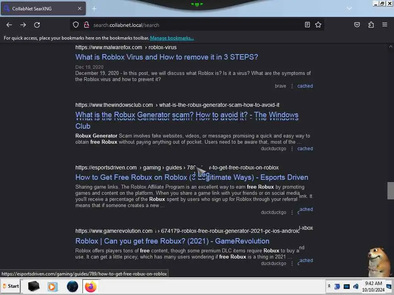Click the thewindowsclub.com result URL text

tap(177, 105)
